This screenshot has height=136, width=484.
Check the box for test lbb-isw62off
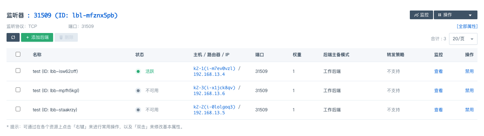(x=18, y=71)
